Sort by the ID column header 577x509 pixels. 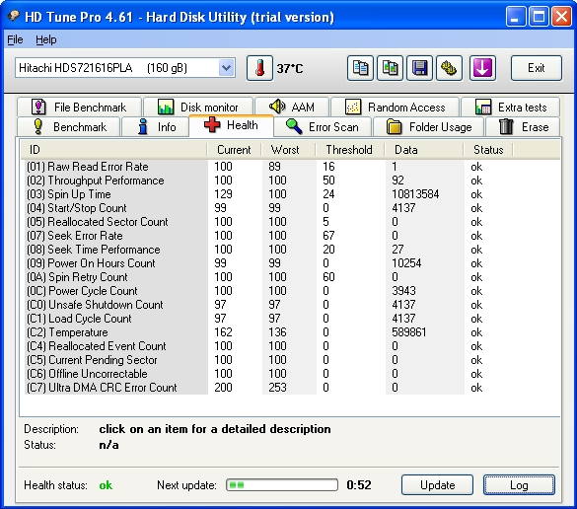click(113, 150)
